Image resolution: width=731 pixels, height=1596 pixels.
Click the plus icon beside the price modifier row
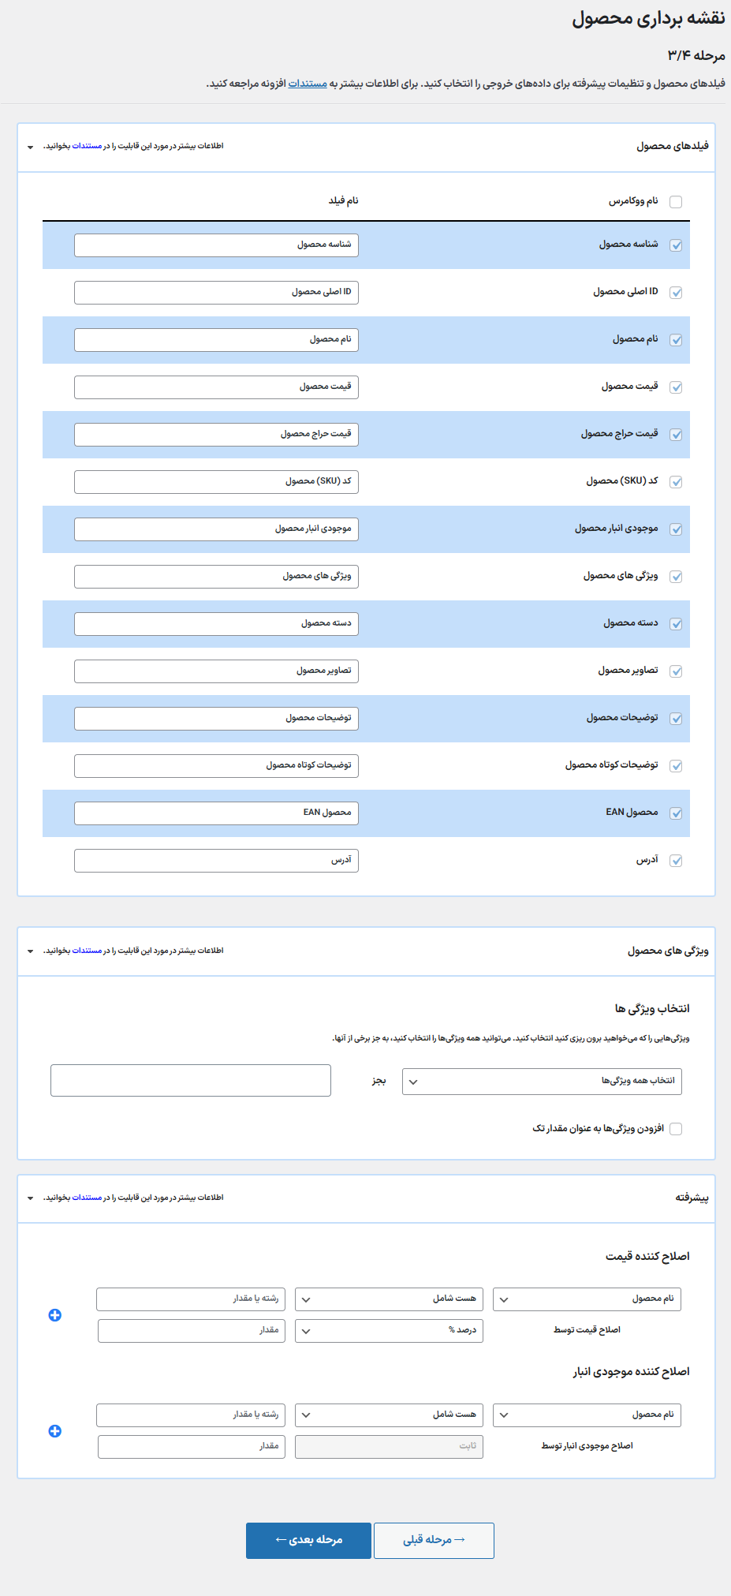click(x=55, y=1315)
